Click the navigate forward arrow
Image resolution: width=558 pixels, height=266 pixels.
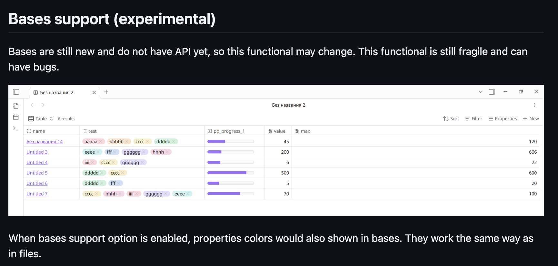[43, 105]
